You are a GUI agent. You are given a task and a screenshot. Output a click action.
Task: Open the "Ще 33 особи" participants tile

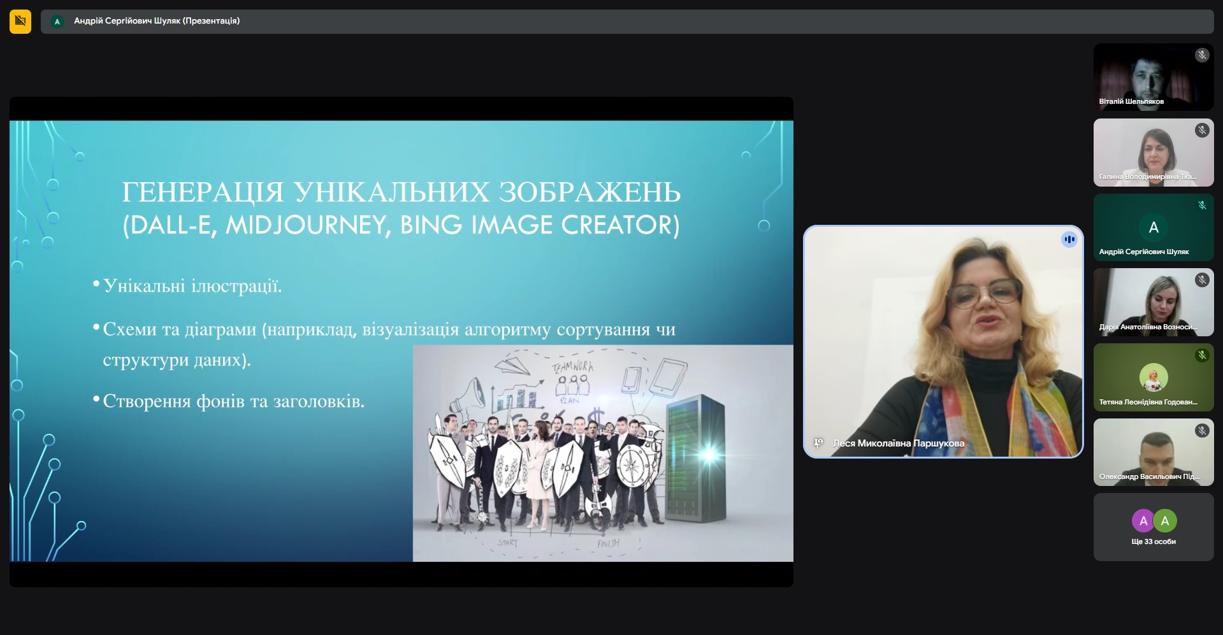[1153, 527]
